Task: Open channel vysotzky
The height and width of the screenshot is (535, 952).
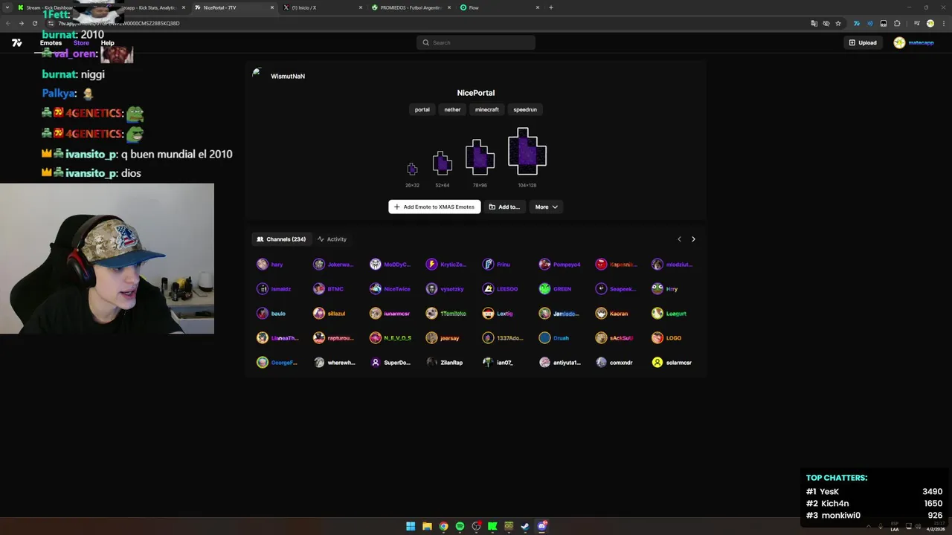Action: (x=446, y=289)
